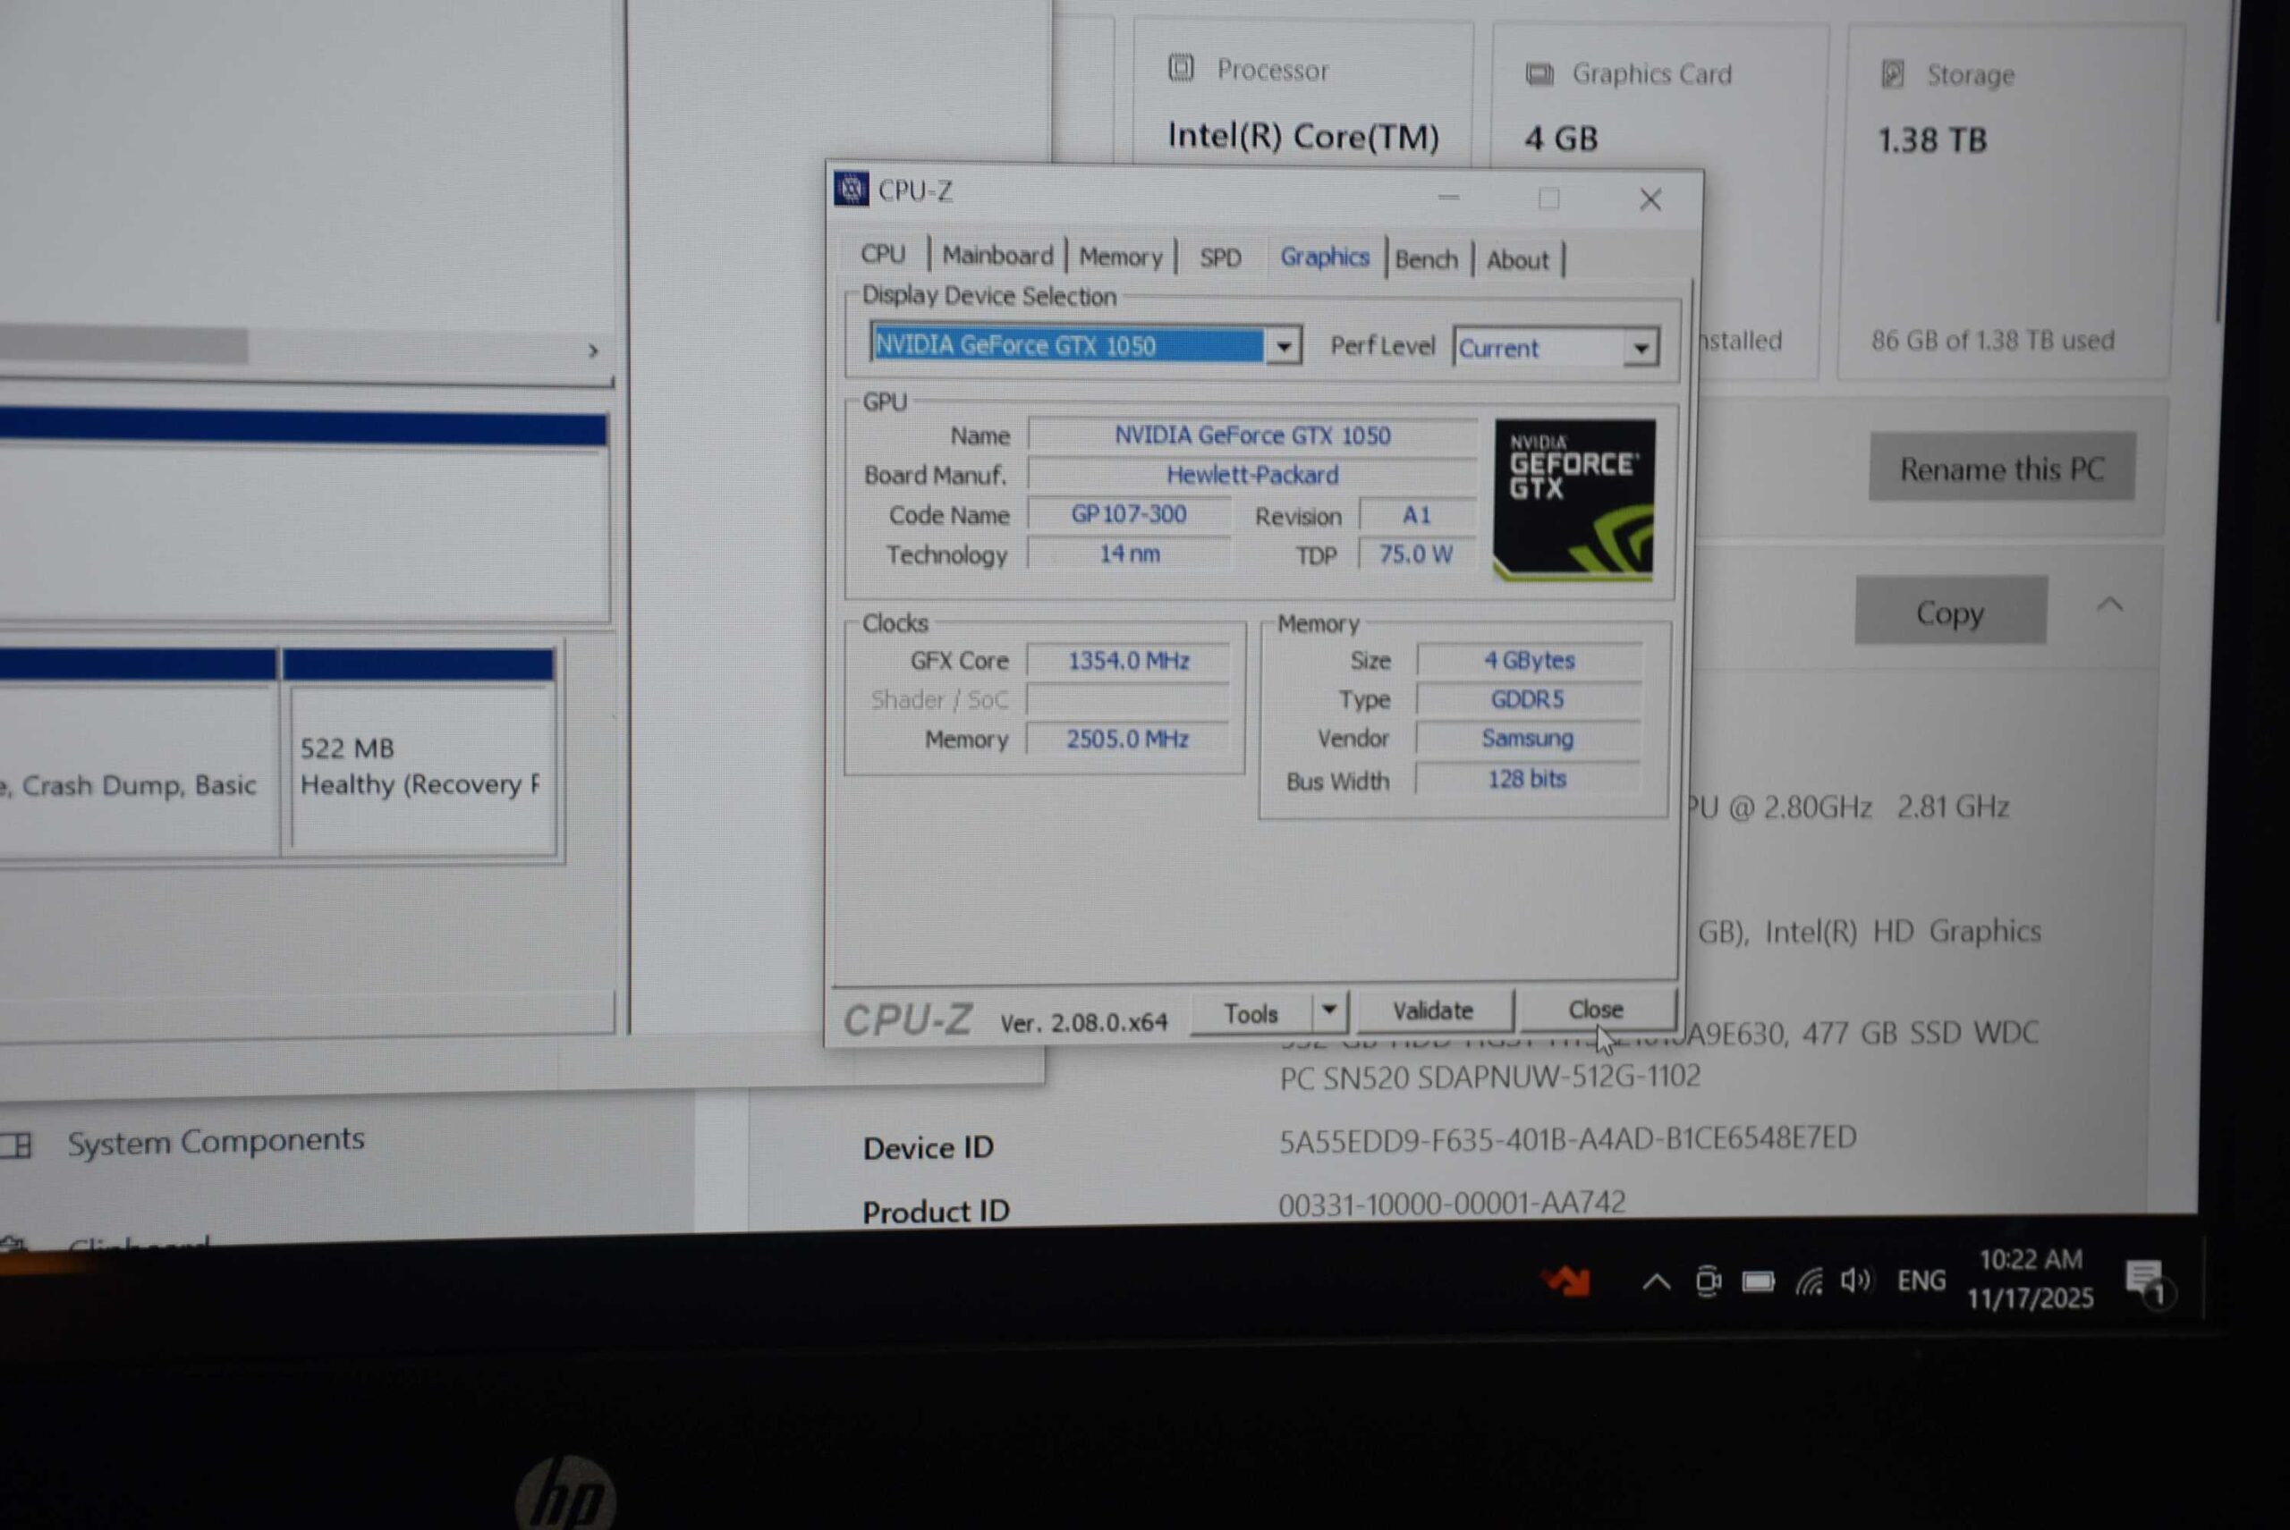
Task: Show hidden tray icons chevron
Action: tap(1657, 1282)
